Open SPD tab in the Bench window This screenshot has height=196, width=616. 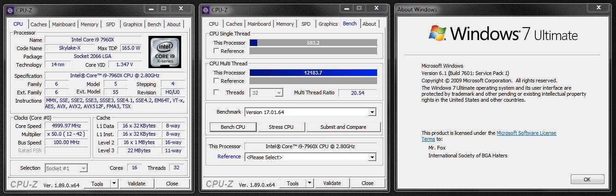(306, 24)
